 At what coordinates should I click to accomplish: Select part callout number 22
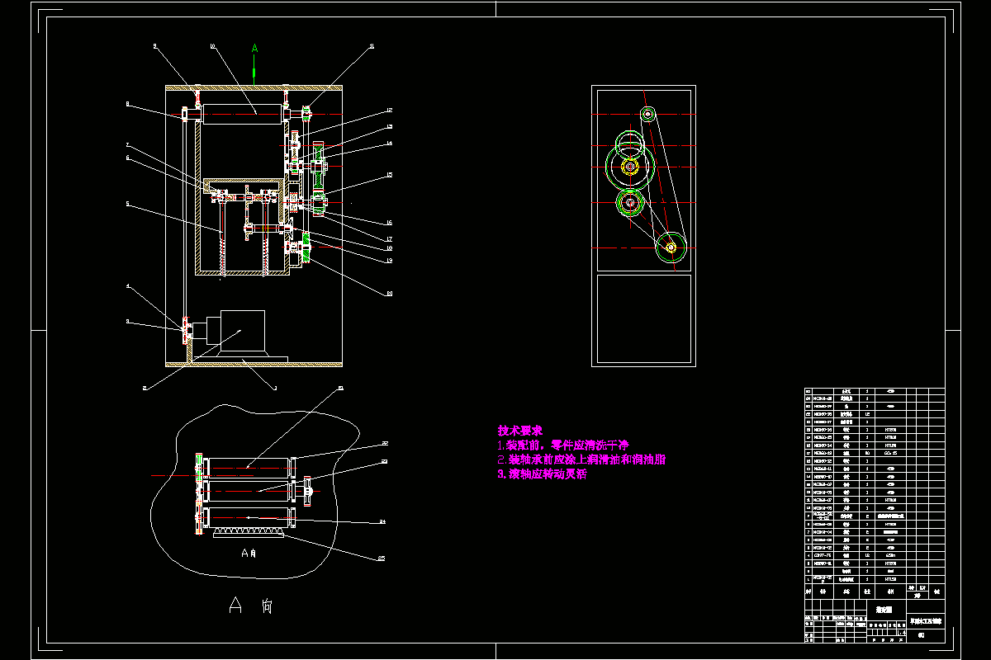tap(383, 444)
